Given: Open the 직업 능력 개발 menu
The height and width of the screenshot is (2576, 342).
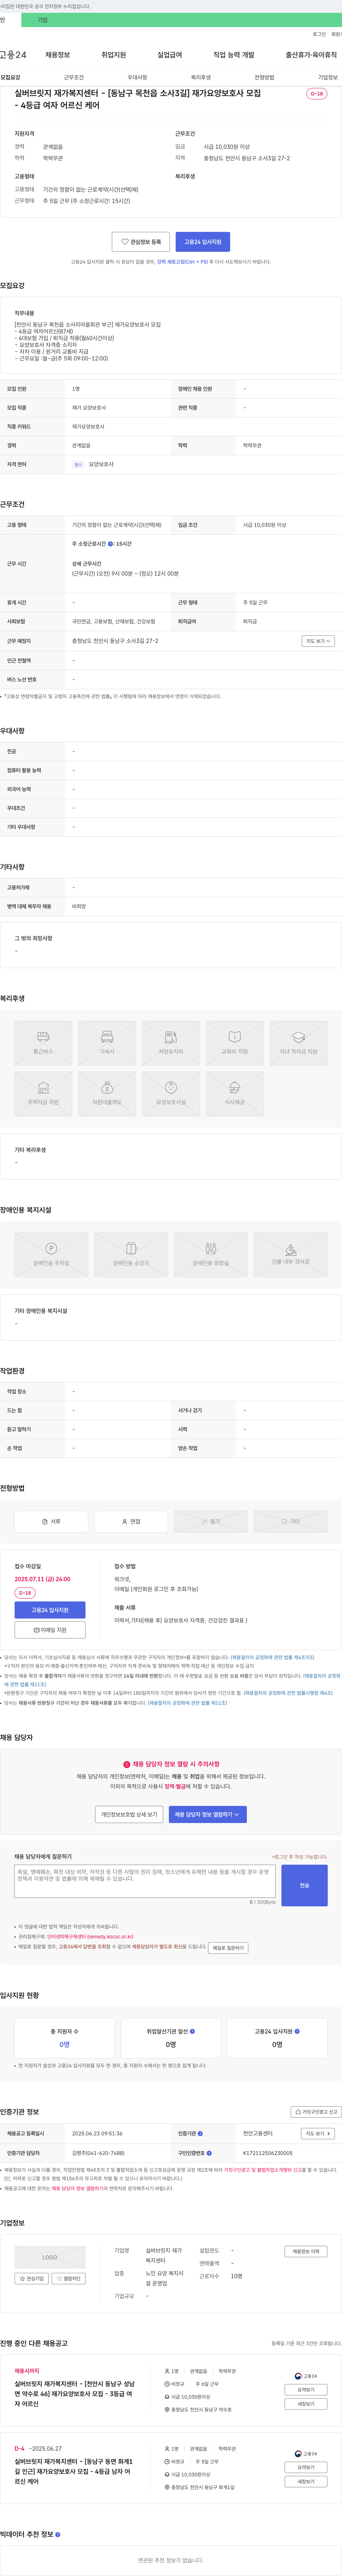Looking at the screenshot, I should pos(234,55).
